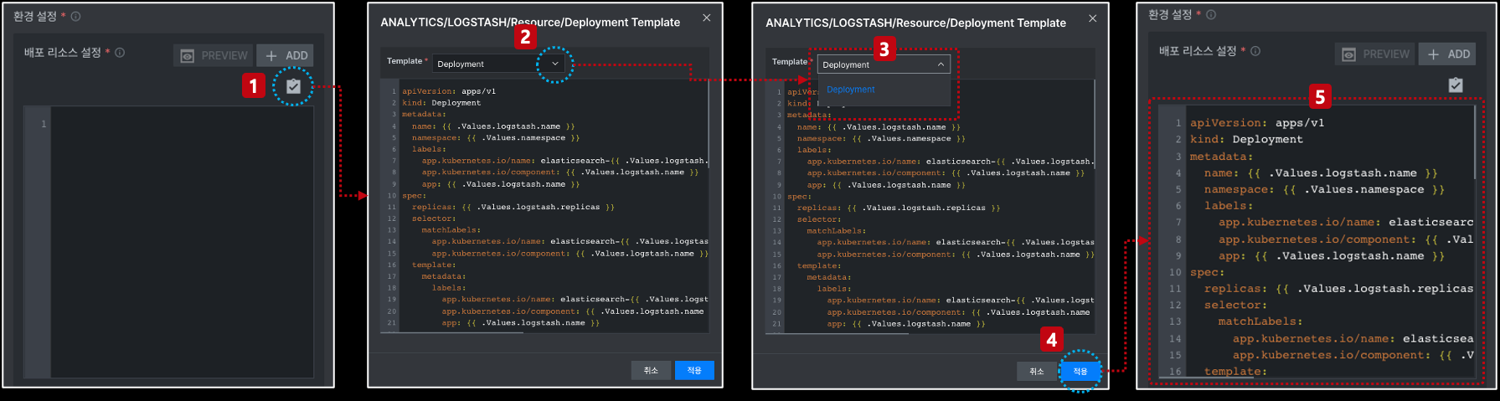The width and height of the screenshot is (1500, 401).
Task: Click 취소 button in third dialog
Action: [1037, 371]
